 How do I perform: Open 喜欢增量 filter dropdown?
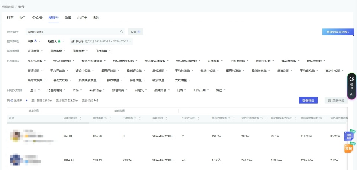click(183, 80)
